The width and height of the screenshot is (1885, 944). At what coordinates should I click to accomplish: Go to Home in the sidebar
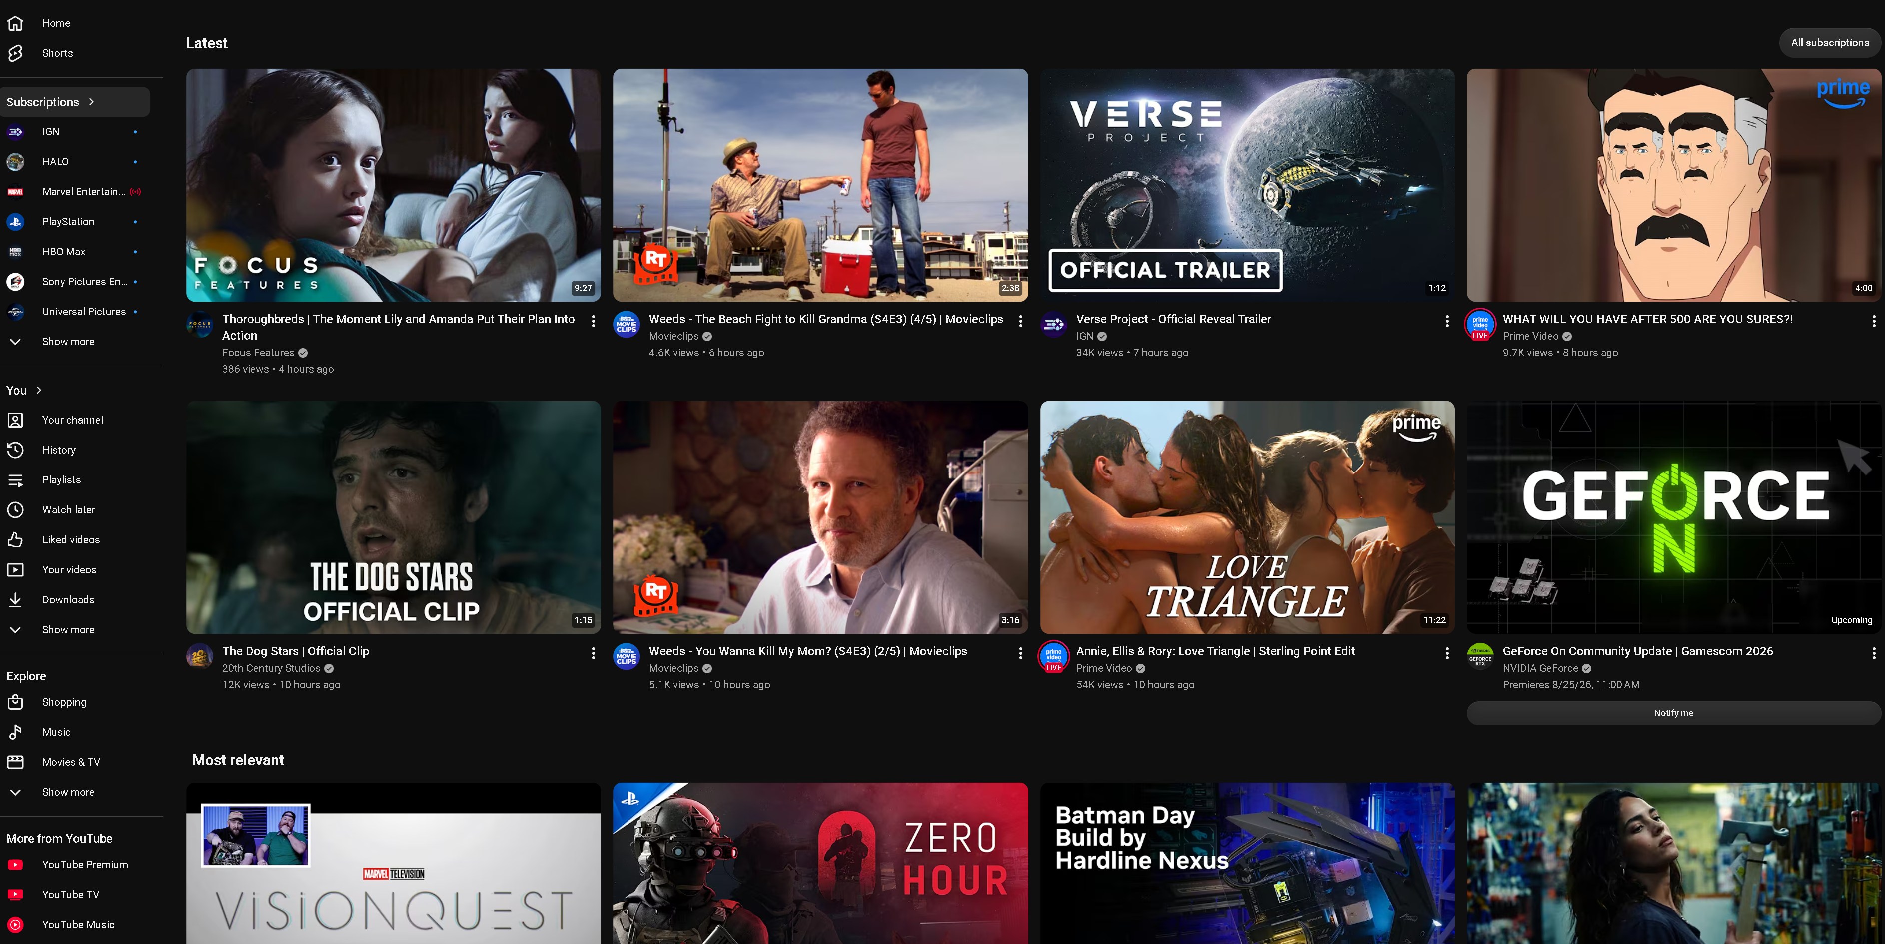pyautogui.click(x=75, y=23)
